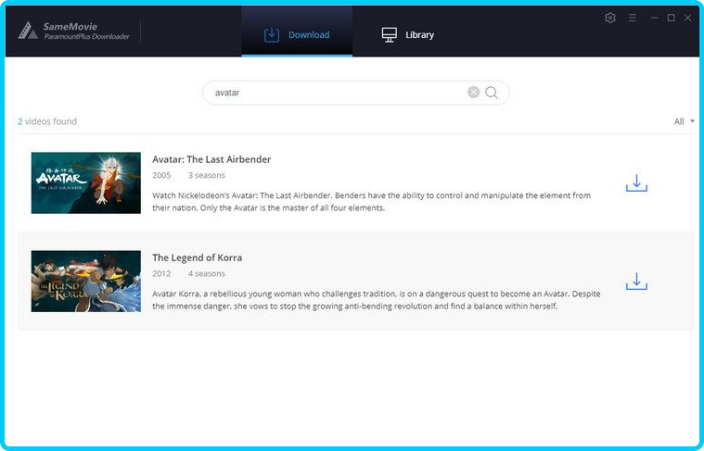This screenshot has height=451, width=704.
Task: Download Avatar: The Last Airbender
Action: (636, 183)
